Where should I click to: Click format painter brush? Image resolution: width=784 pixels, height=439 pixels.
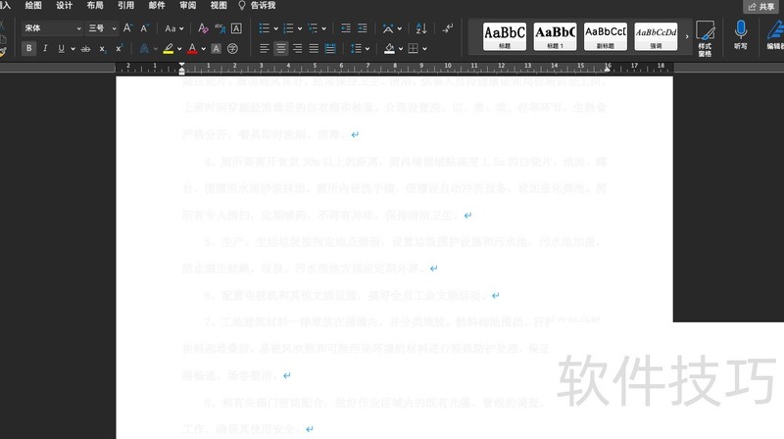pyautogui.click(x=3, y=52)
